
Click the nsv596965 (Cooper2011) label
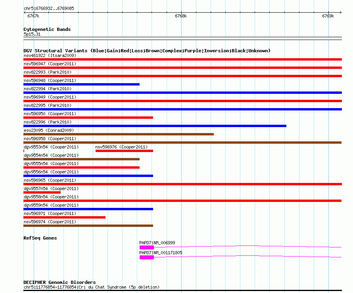(x=50, y=180)
